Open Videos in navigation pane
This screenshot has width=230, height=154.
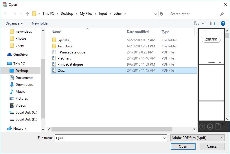coord(18,105)
